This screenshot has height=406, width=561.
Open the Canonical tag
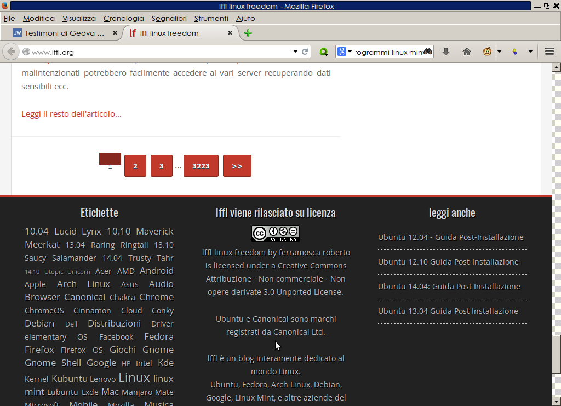(85, 298)
